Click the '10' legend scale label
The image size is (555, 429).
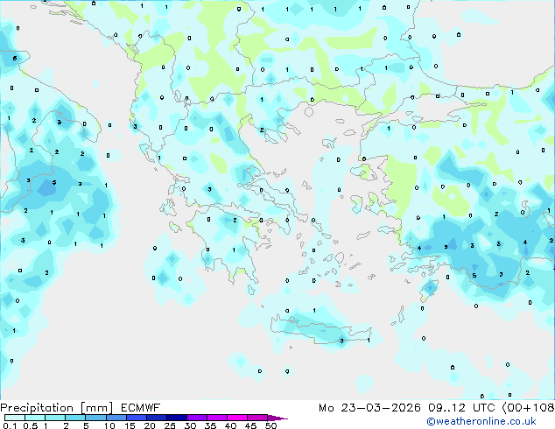click(x=109, y=425)
